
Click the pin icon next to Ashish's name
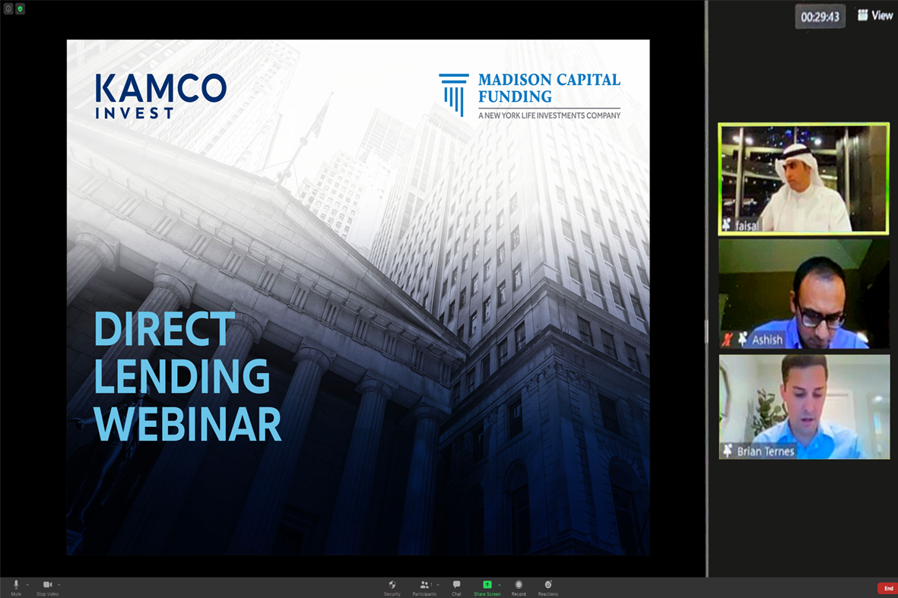tap(742, 340)
